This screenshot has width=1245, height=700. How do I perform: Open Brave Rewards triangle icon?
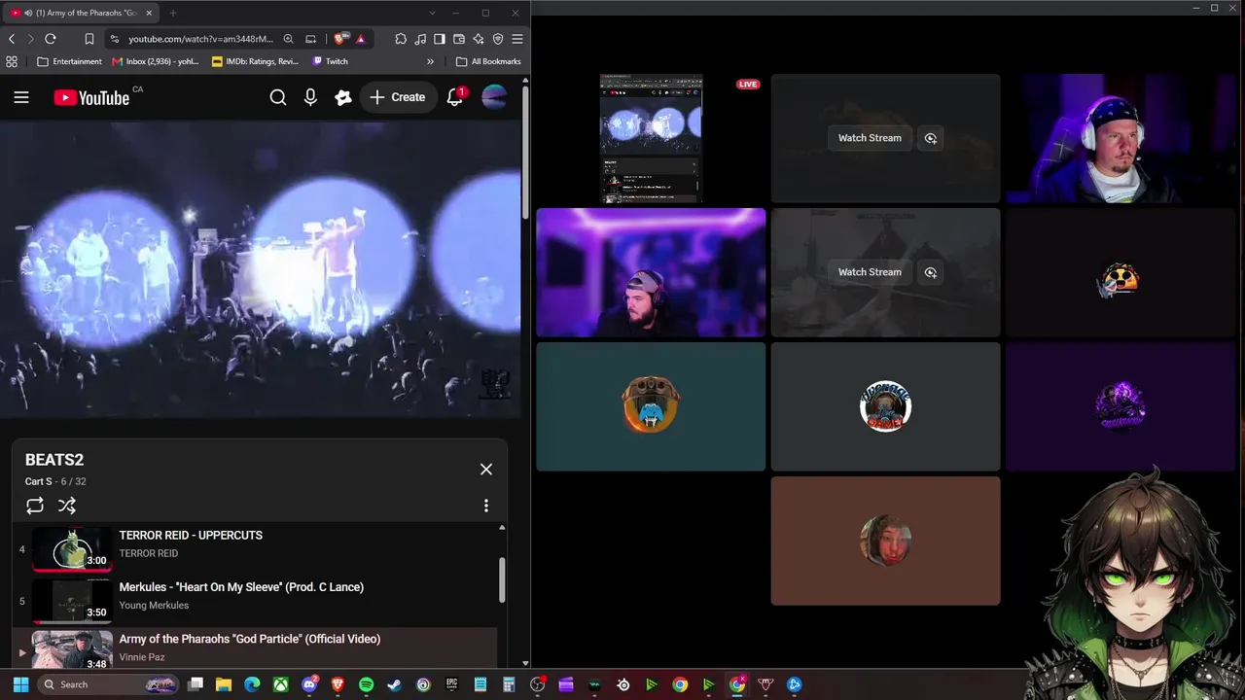pos(360,39)
